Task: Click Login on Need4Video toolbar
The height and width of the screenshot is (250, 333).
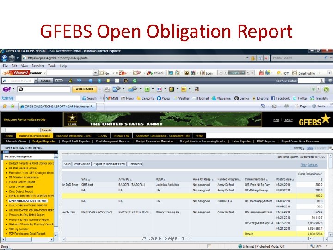Action: coord(207,73)
